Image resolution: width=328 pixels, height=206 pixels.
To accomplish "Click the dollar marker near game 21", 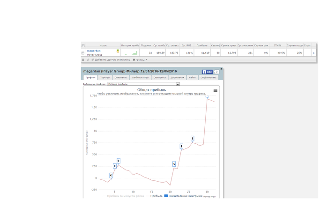I will coord(174,164).
